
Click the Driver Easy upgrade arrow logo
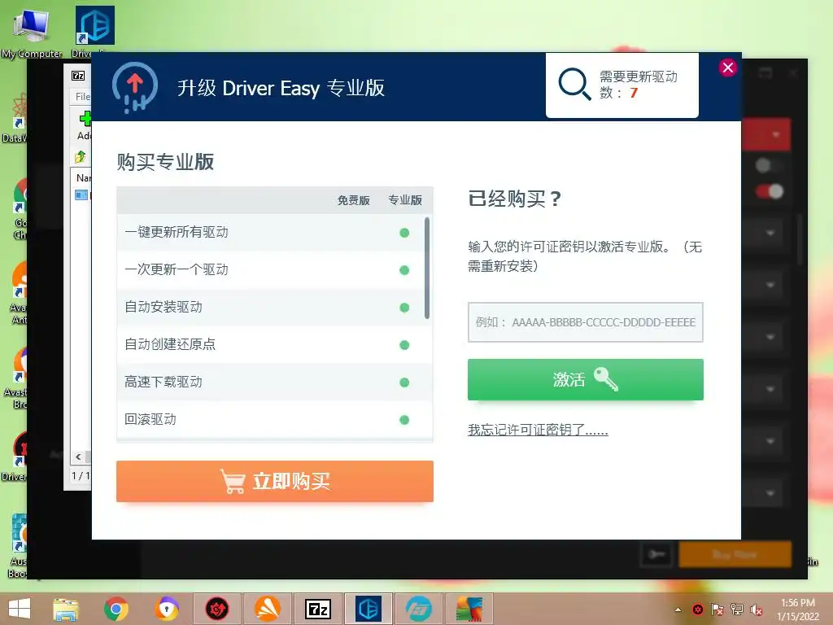click(135, 88)
